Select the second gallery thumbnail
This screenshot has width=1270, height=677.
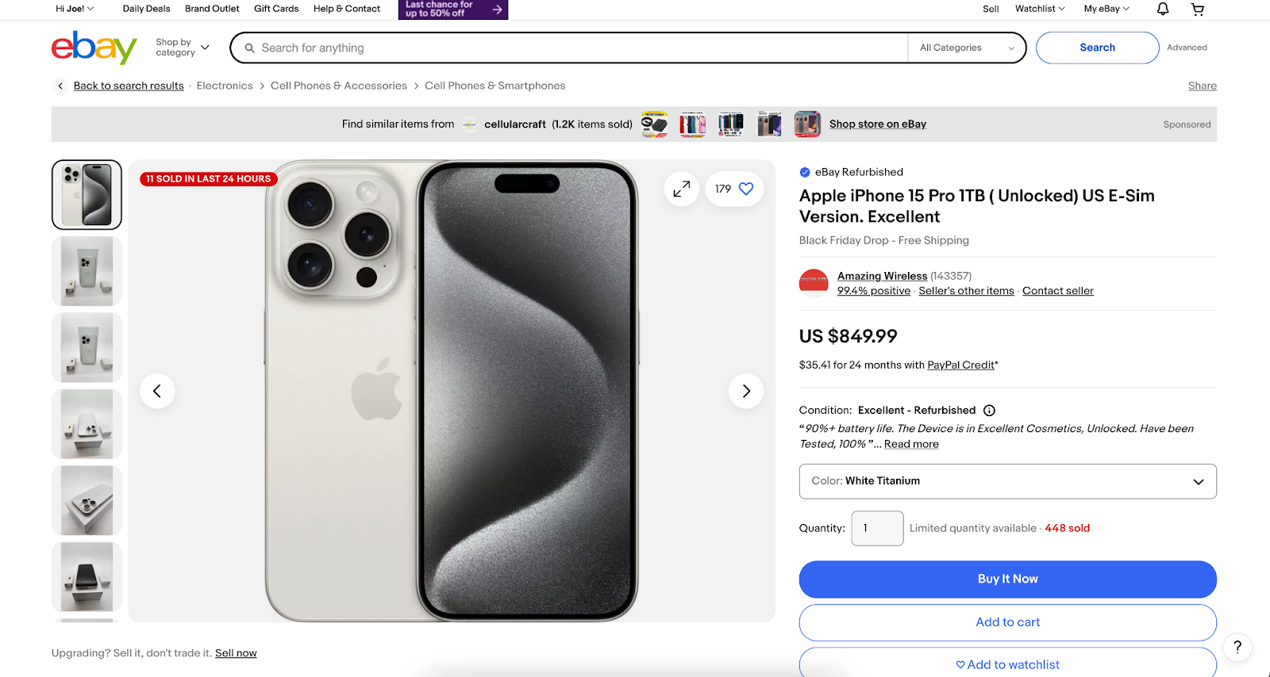[86, 270]
